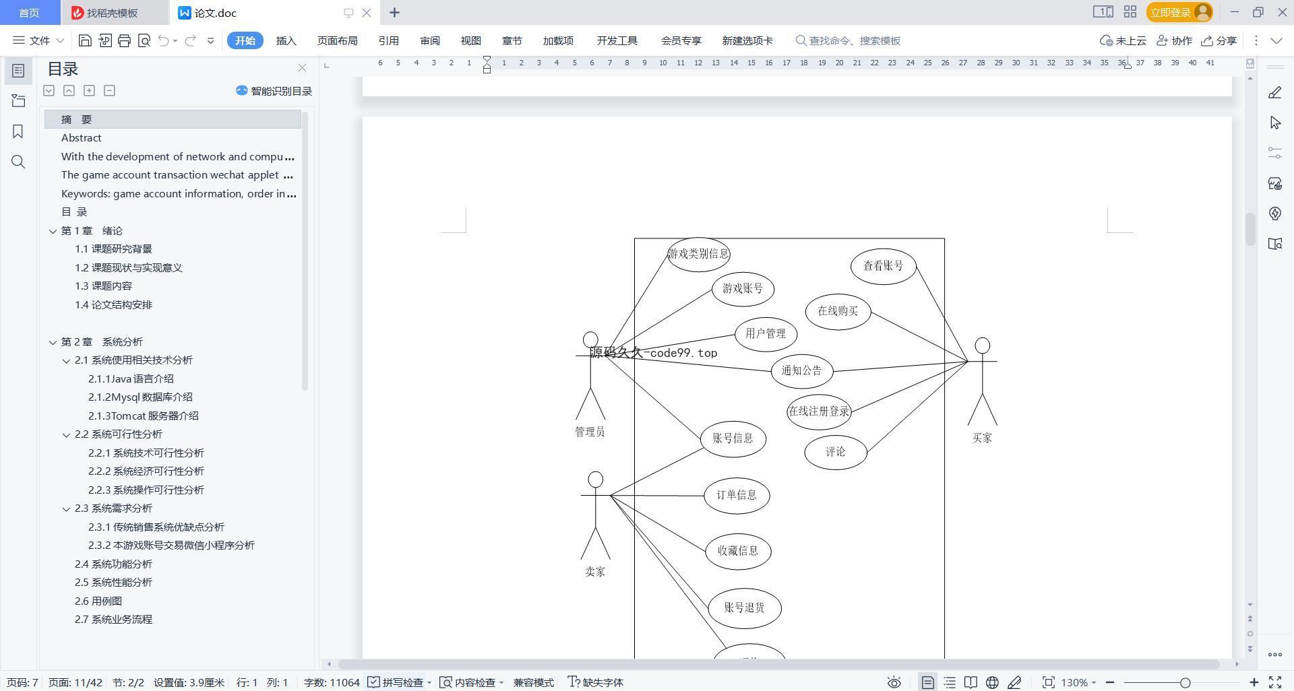Click 智能识别目录 button
1294x691 pixels.
(x=274, y=91)
